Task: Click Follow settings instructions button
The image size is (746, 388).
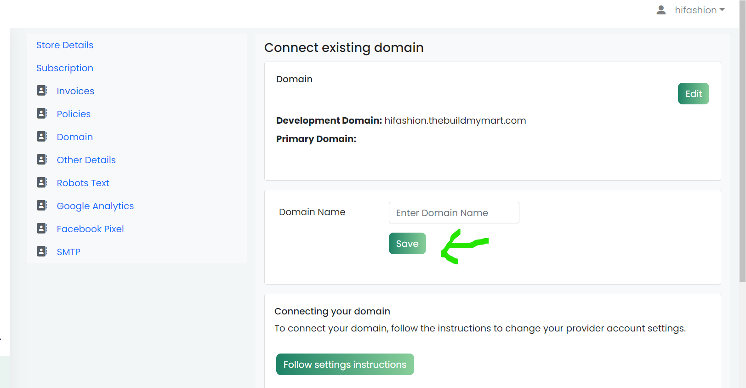Action: tap(345, 364)
